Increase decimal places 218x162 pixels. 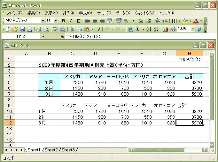[141, 21]
